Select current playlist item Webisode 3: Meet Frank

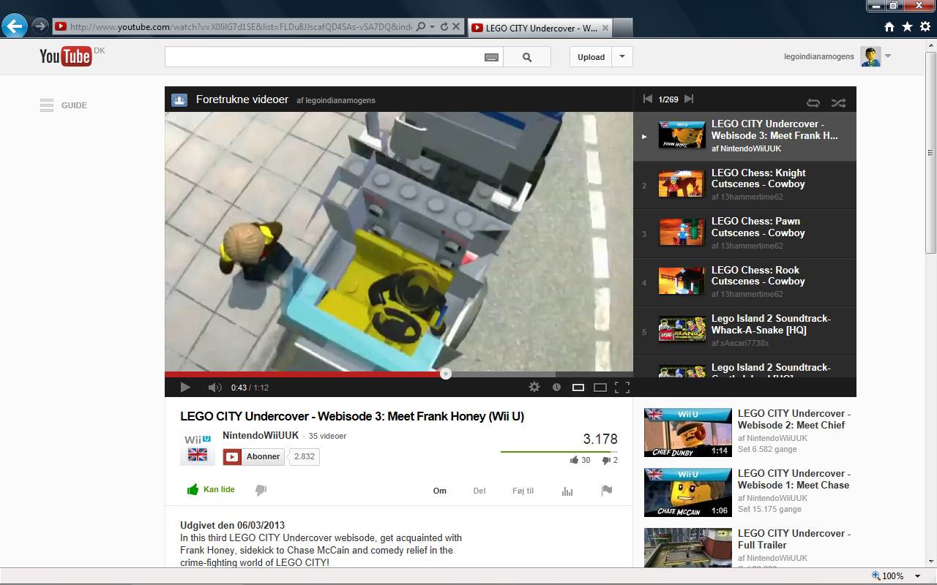pos(744,136)
